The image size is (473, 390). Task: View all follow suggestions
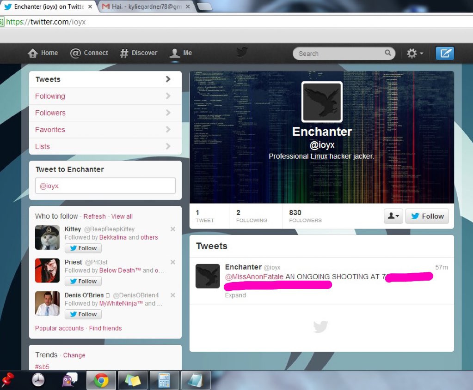coord(122,216)
